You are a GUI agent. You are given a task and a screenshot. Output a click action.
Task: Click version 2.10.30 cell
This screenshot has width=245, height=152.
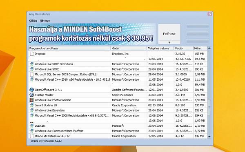point(180,54)
